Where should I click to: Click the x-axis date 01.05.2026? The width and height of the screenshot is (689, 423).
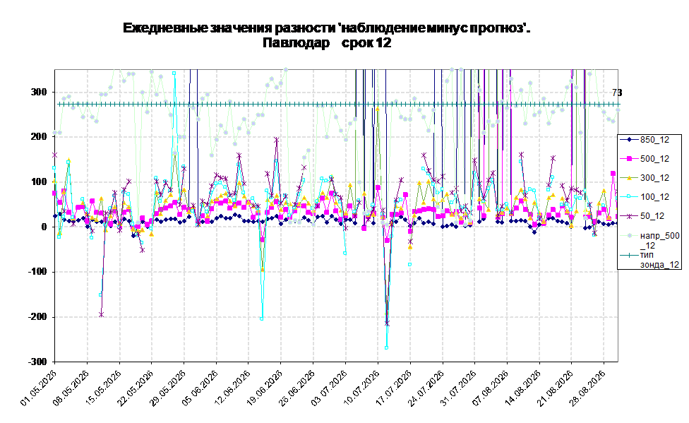pyautogui.click(x=40, y=388)
